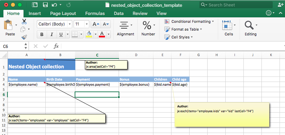
Task: Open the font size dropdown arrow
Action: point(87,24)
